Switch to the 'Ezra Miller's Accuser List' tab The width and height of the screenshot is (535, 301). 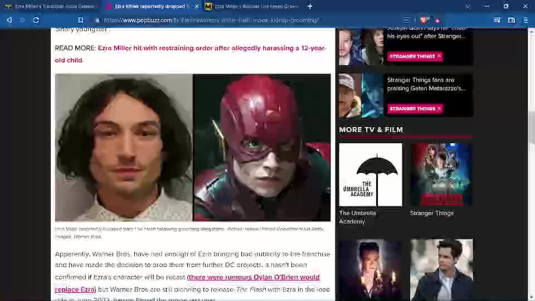tap(252, 6)
